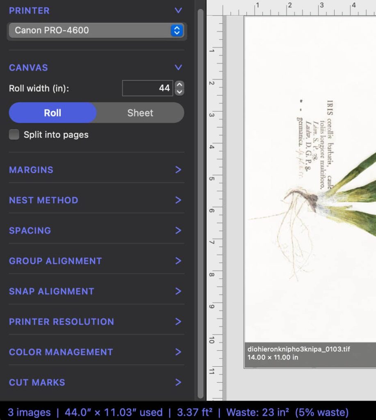
Task: Collapse the PRINTER section
Action: (x=178, y=10)
